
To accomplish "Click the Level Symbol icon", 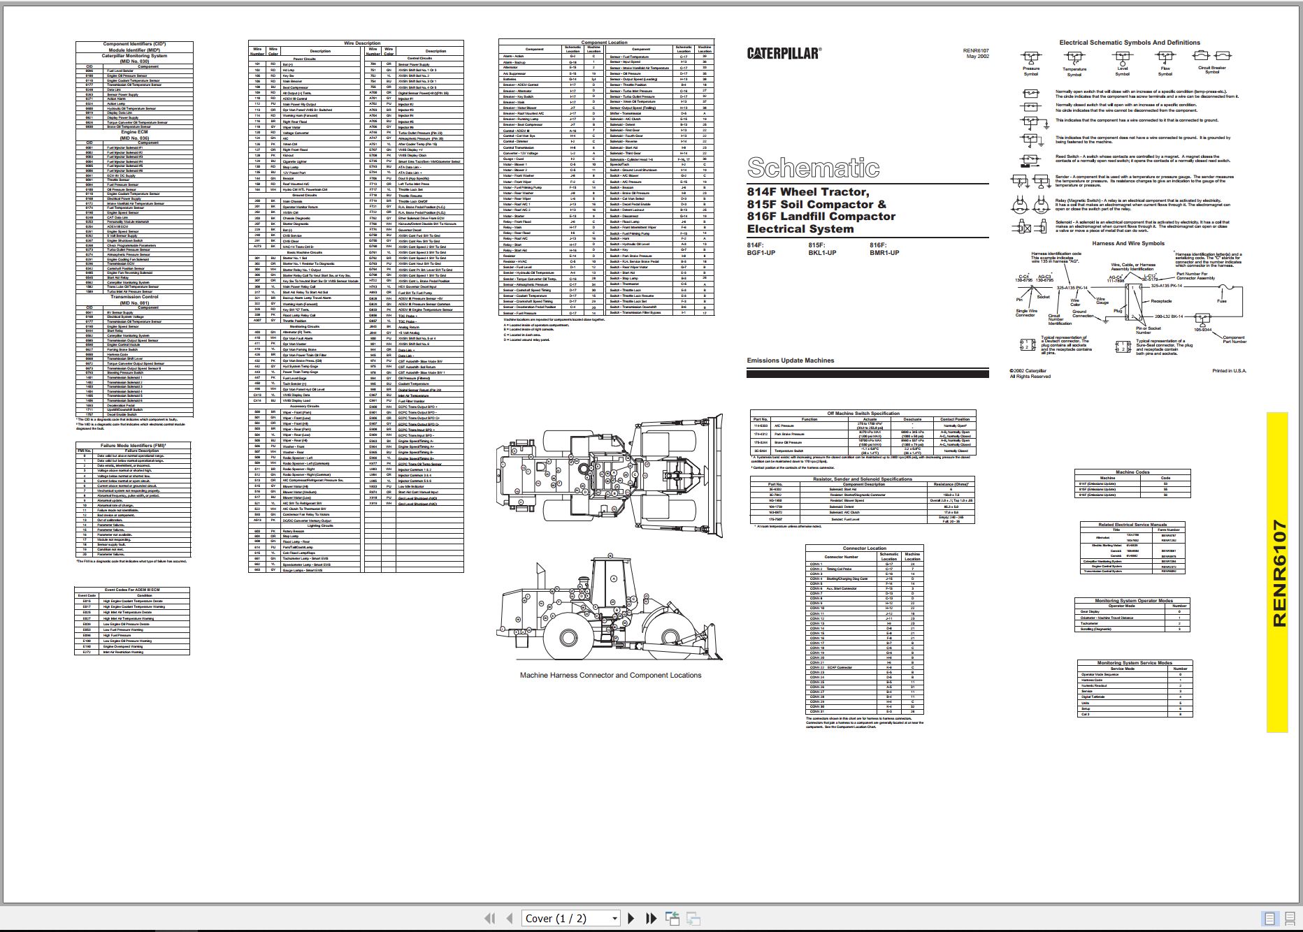I will pyautogui.click(x=1122, y=57).
